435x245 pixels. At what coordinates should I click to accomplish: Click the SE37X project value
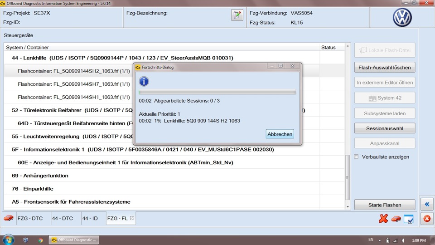(42, 13)
